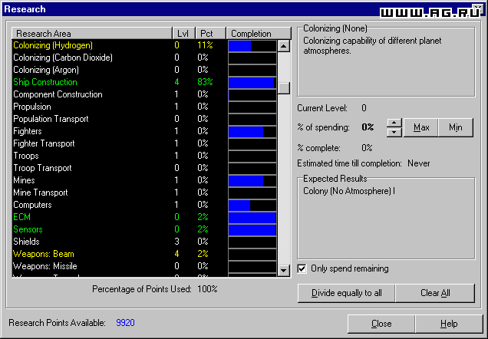The width and height of the screenshot is (488, 339).
Task: Click Expected Results Colony (No Atmosphere) I
Action: click(349, 191)
